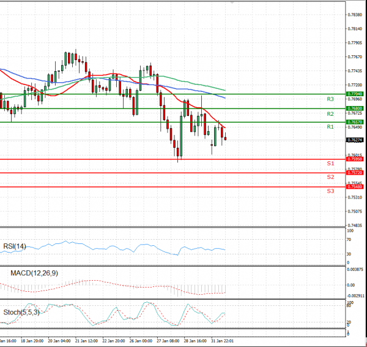
Task: Select the green 0.76570 price tag
Action: [x=355, y=122]
